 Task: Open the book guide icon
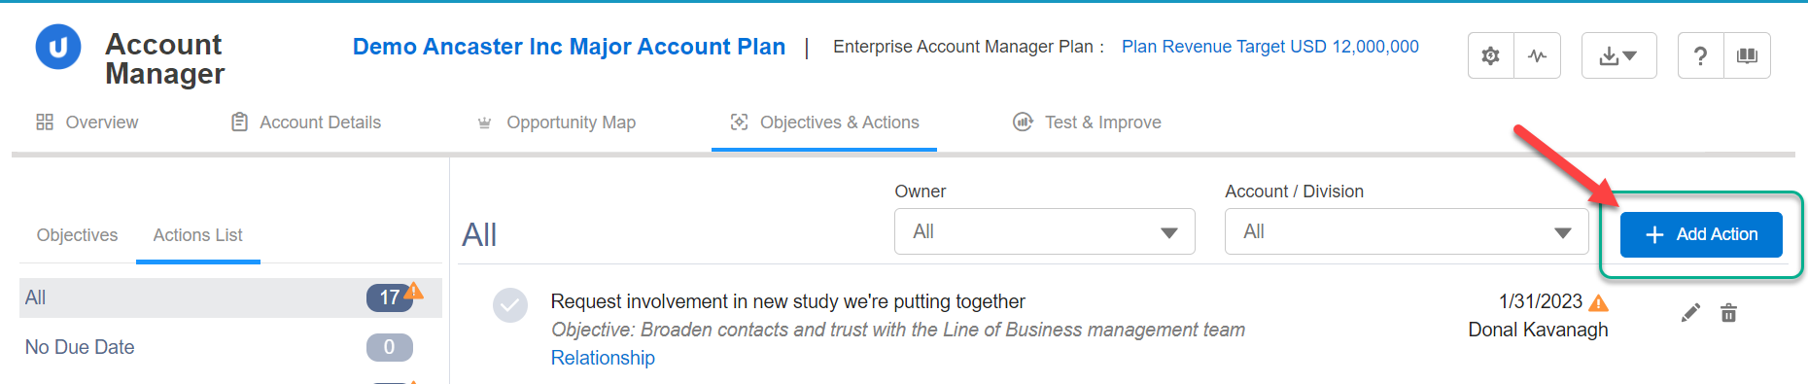pos(1747,55)
